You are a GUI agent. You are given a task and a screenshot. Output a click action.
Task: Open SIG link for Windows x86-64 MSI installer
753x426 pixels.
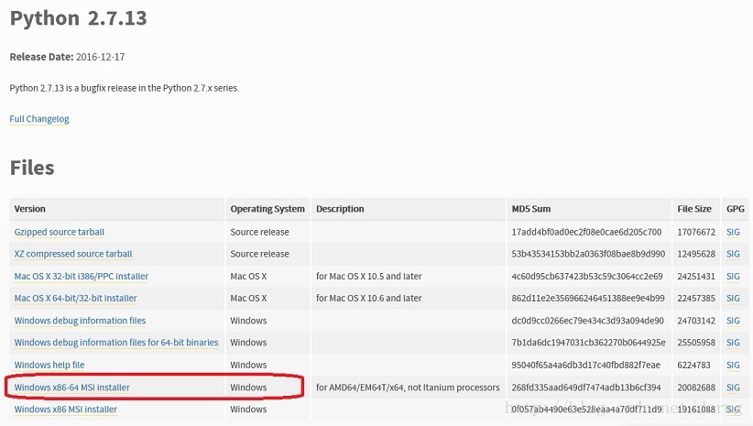tap(733, 388)
